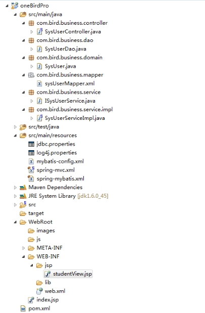205x313 pixels.
Task: Click the SysUserServiceImpl.java file icon
Action: 40,118
